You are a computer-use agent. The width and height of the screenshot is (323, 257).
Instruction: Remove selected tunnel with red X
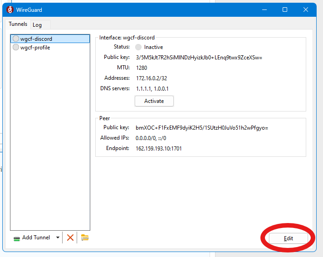pyautogui.click(x=70, y=238)
